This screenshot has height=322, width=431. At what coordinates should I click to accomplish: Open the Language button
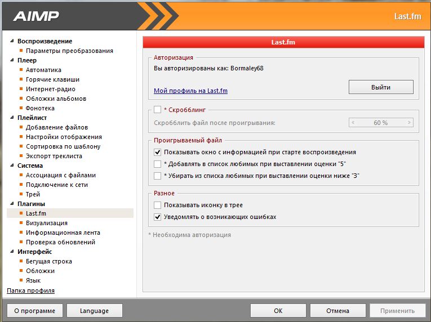pyautogui.click(x=95, y=311)
